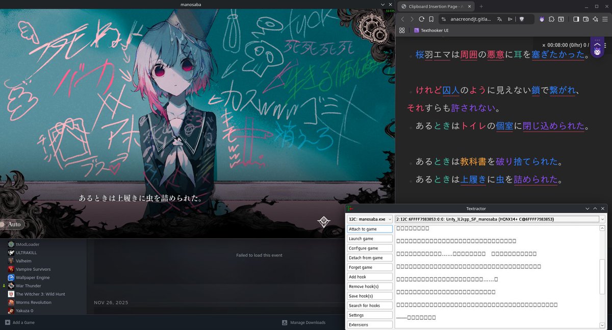
Task: Click the mascot face on purple widget
Action: pos(597,52)
